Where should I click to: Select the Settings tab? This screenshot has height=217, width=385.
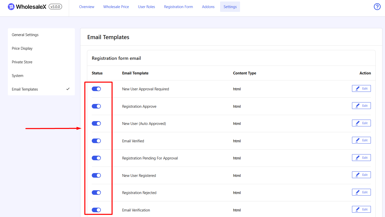[230, 7]
